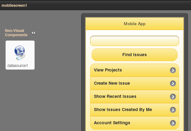191x131 pixels.
Task: Click the arrow icon on Show Issues Created By Me
Action: coord(173,110)
